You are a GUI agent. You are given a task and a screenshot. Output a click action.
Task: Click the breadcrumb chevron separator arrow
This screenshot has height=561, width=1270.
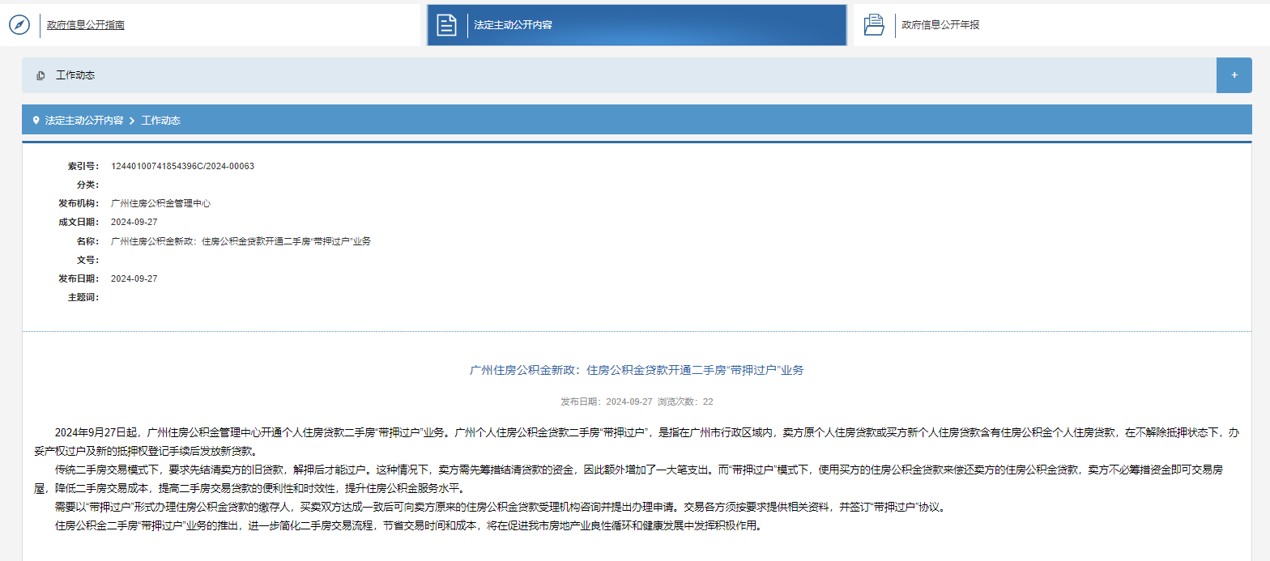point(132,121)
